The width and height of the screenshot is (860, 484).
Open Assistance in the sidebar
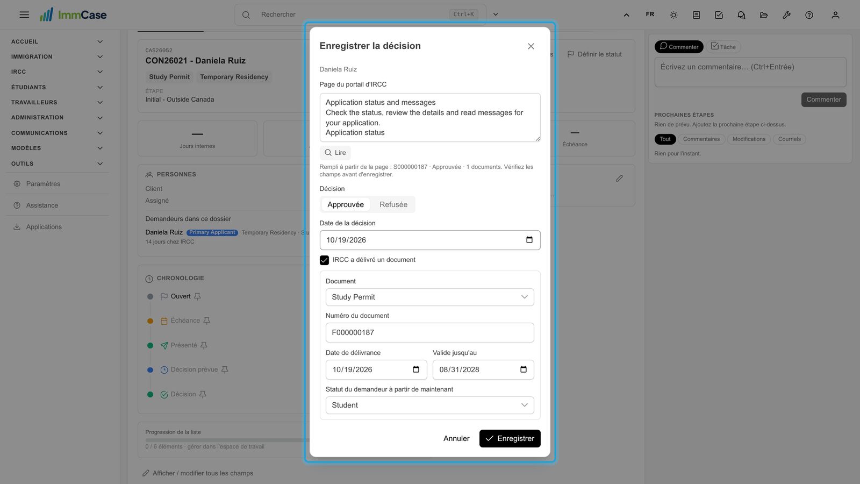tap(56, 205)
